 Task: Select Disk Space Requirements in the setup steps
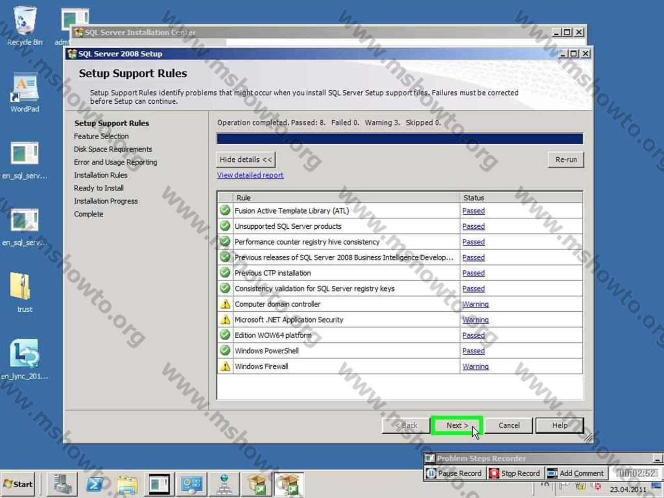click(112, 149)
